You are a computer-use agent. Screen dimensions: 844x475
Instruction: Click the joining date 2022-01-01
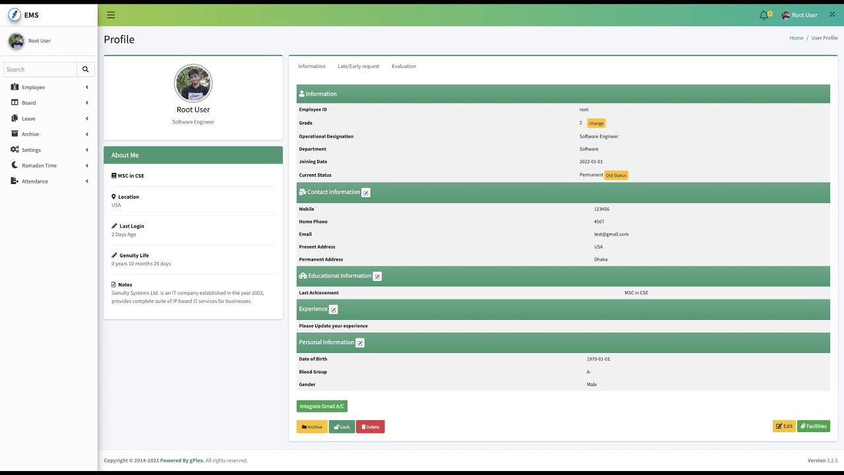[591, 162]
